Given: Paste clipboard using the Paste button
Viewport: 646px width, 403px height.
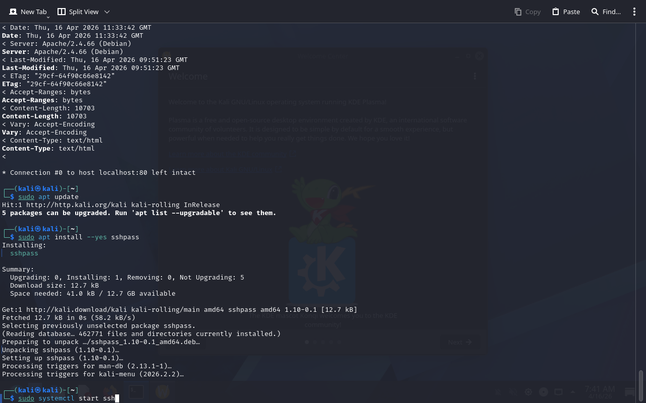Looking at the screenshot, I should click(566, 12).
